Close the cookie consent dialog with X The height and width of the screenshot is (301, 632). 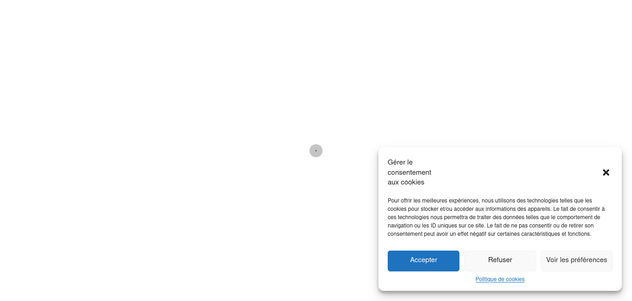pos(606,172)
